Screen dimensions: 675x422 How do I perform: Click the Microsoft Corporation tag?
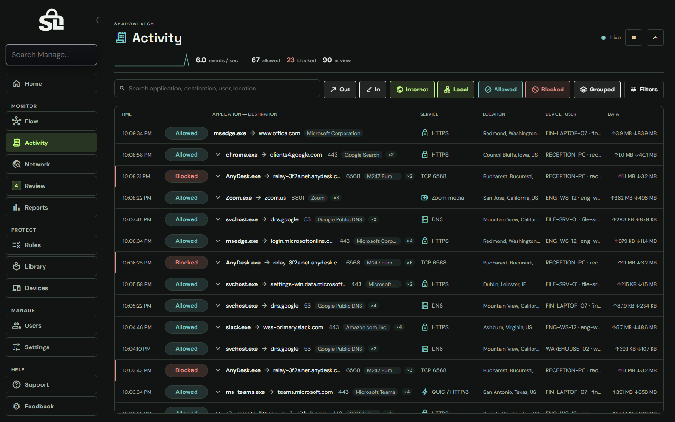[333, 133]
